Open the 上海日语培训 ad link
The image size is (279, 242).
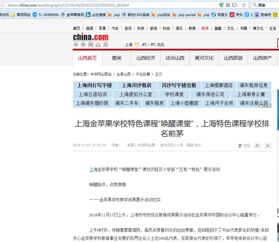click(x=93, y=94)
